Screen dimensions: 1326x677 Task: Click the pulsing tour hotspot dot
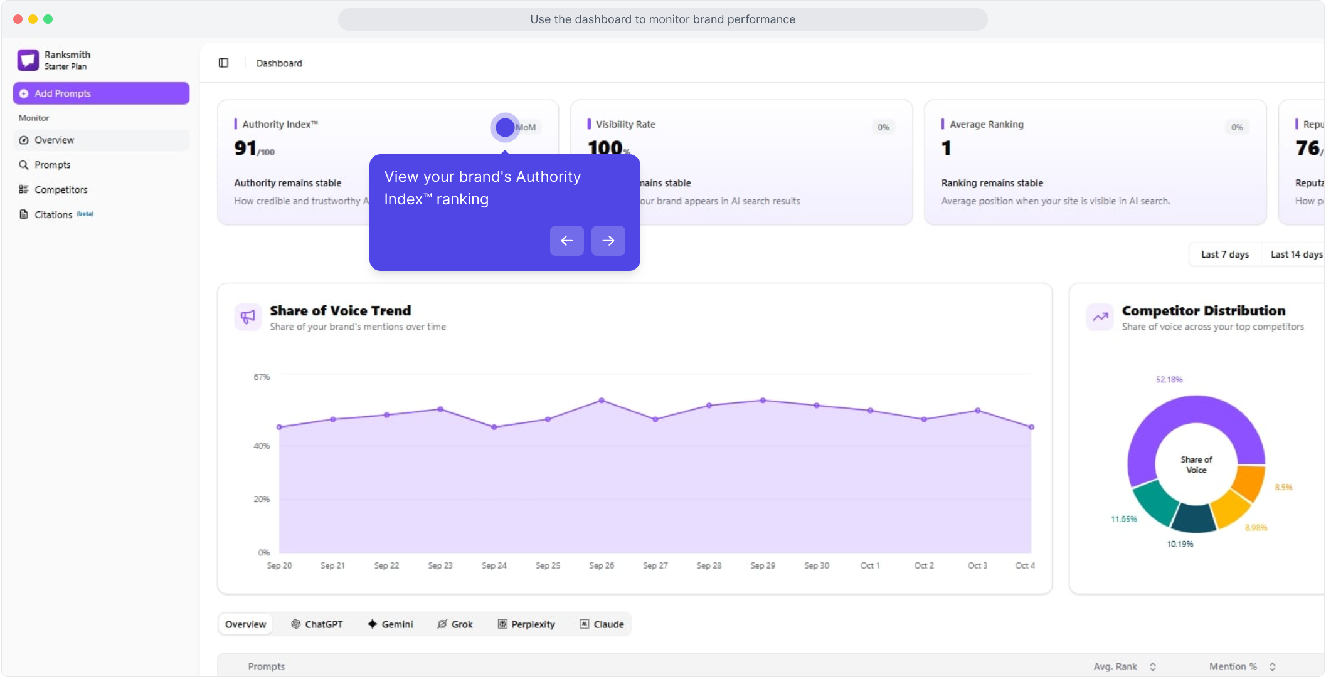(x=505, y=127)
